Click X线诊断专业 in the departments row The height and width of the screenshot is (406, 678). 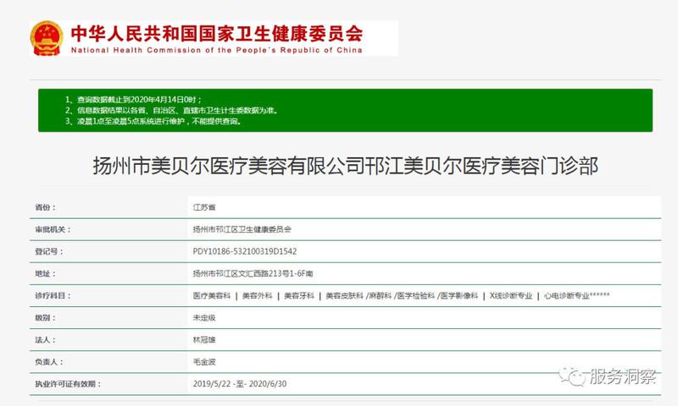coord(511,296)
